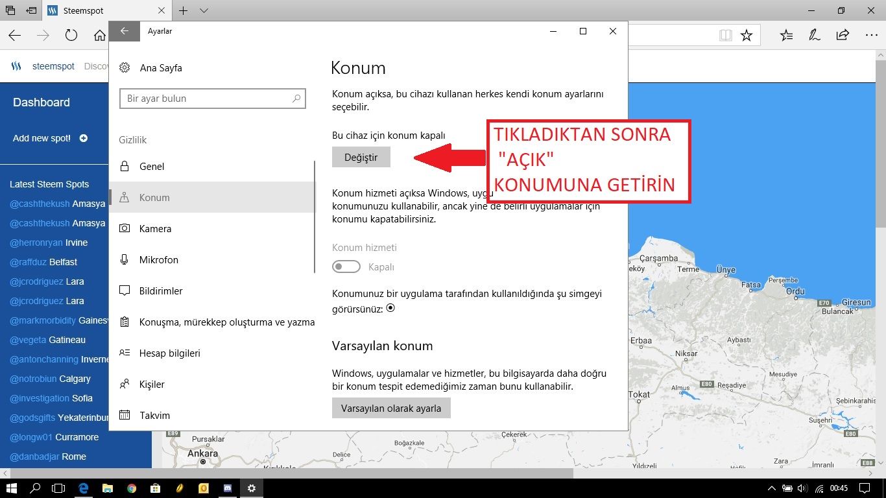
Task: Open Edge tab preview icon at top left
Action: click(10, 10)
